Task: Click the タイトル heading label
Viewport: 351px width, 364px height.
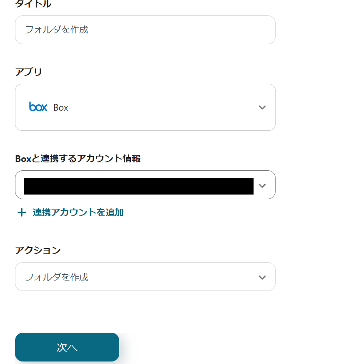Action: point(33,4)
